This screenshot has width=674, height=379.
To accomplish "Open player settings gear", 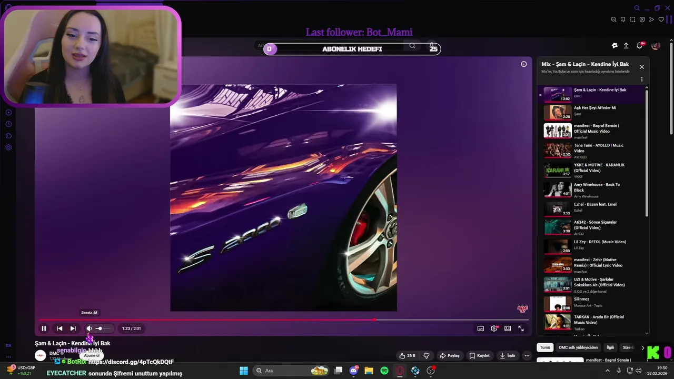I will (494, 328).
